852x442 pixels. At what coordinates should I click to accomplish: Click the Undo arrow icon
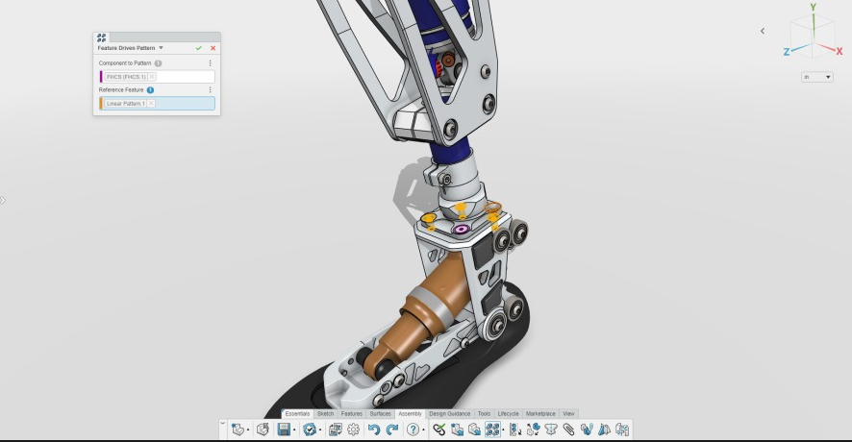374,430
